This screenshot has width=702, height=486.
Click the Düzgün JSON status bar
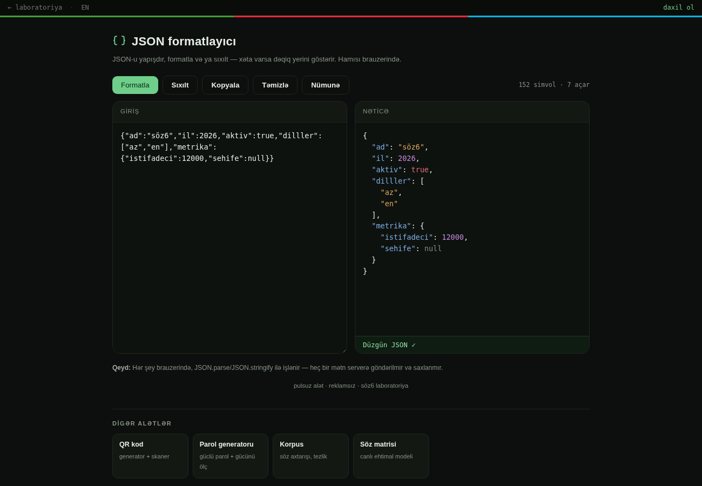[x=472, y=345]
